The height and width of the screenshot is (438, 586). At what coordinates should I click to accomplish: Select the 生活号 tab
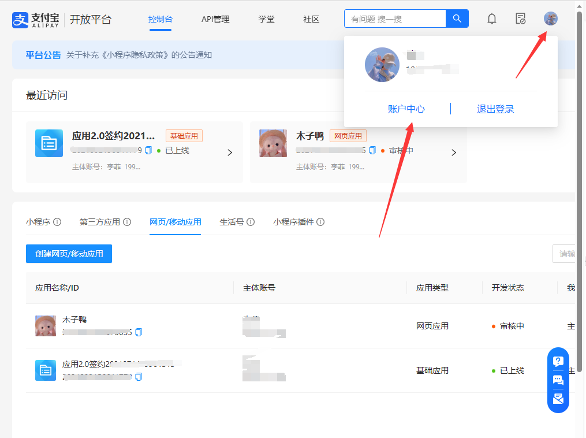click(232, 221)
